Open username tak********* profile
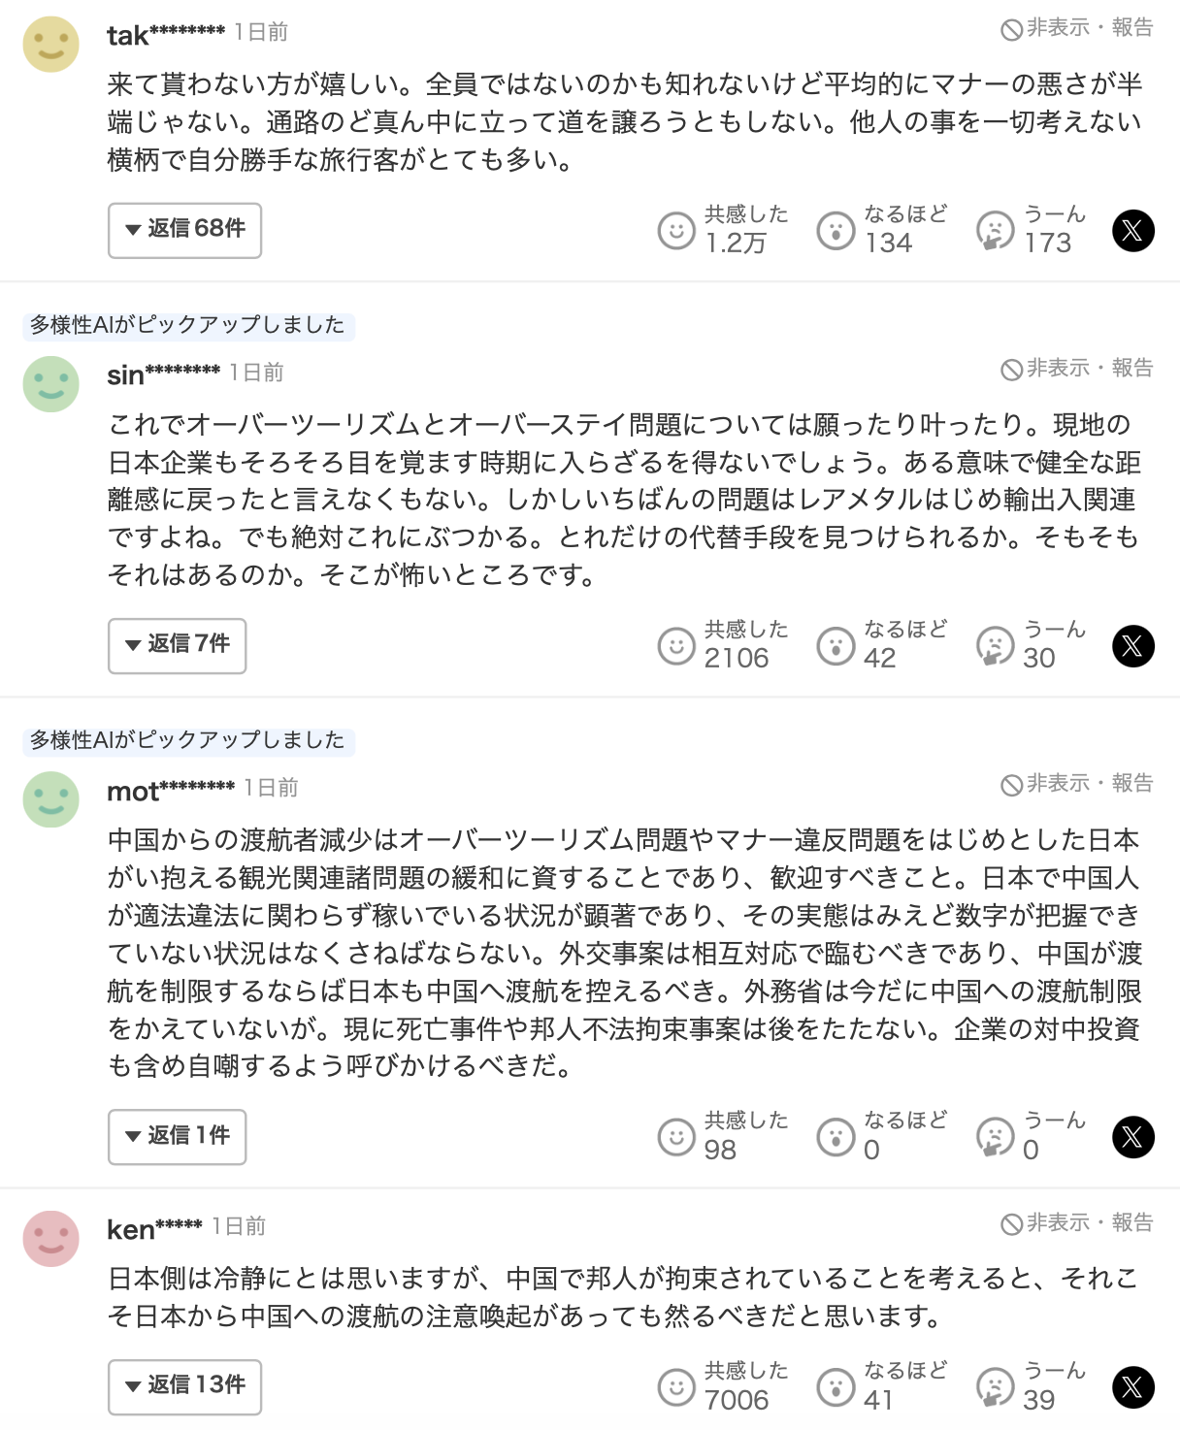Image resolution: width=1180 pixels, height=1430 pixels. [x=165, y=36]
